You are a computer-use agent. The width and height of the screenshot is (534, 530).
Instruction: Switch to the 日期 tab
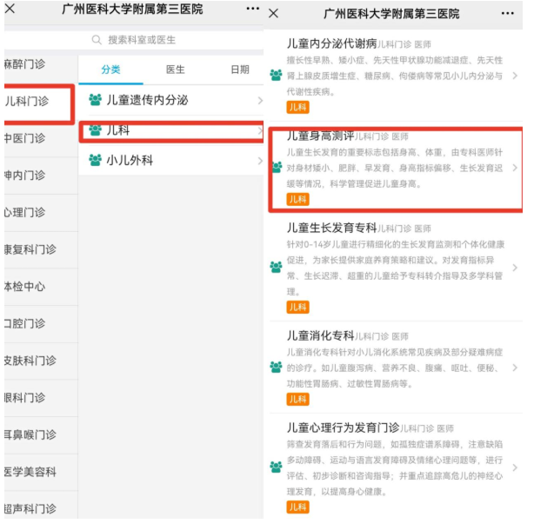pos(240,70)
